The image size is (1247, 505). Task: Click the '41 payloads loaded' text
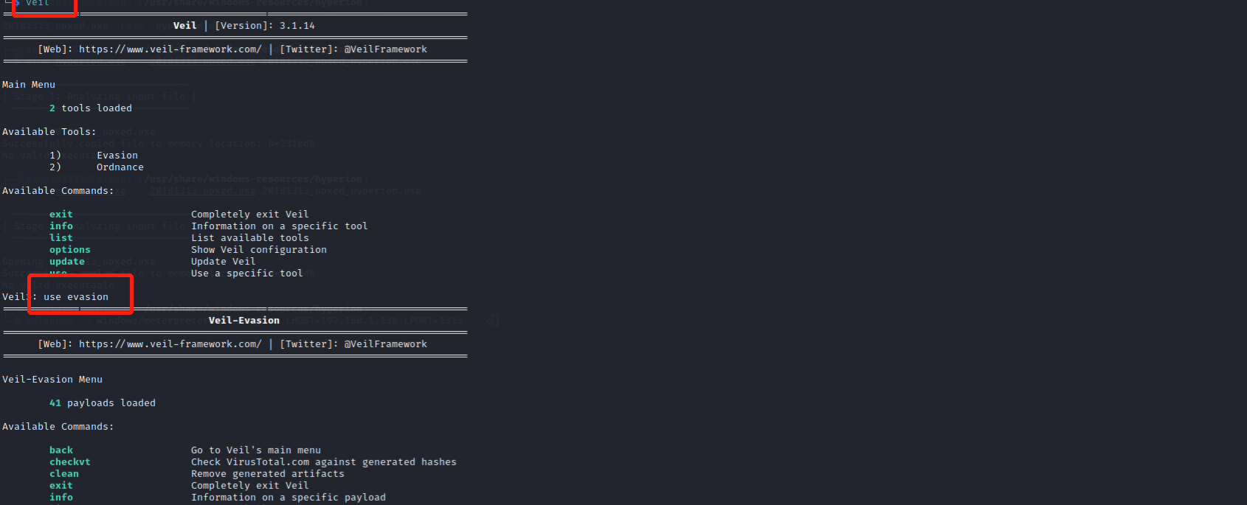[103, 403]
